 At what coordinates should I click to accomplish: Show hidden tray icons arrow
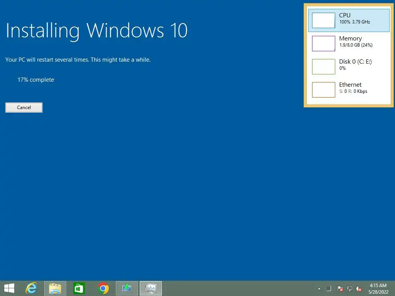click(319, 289)
